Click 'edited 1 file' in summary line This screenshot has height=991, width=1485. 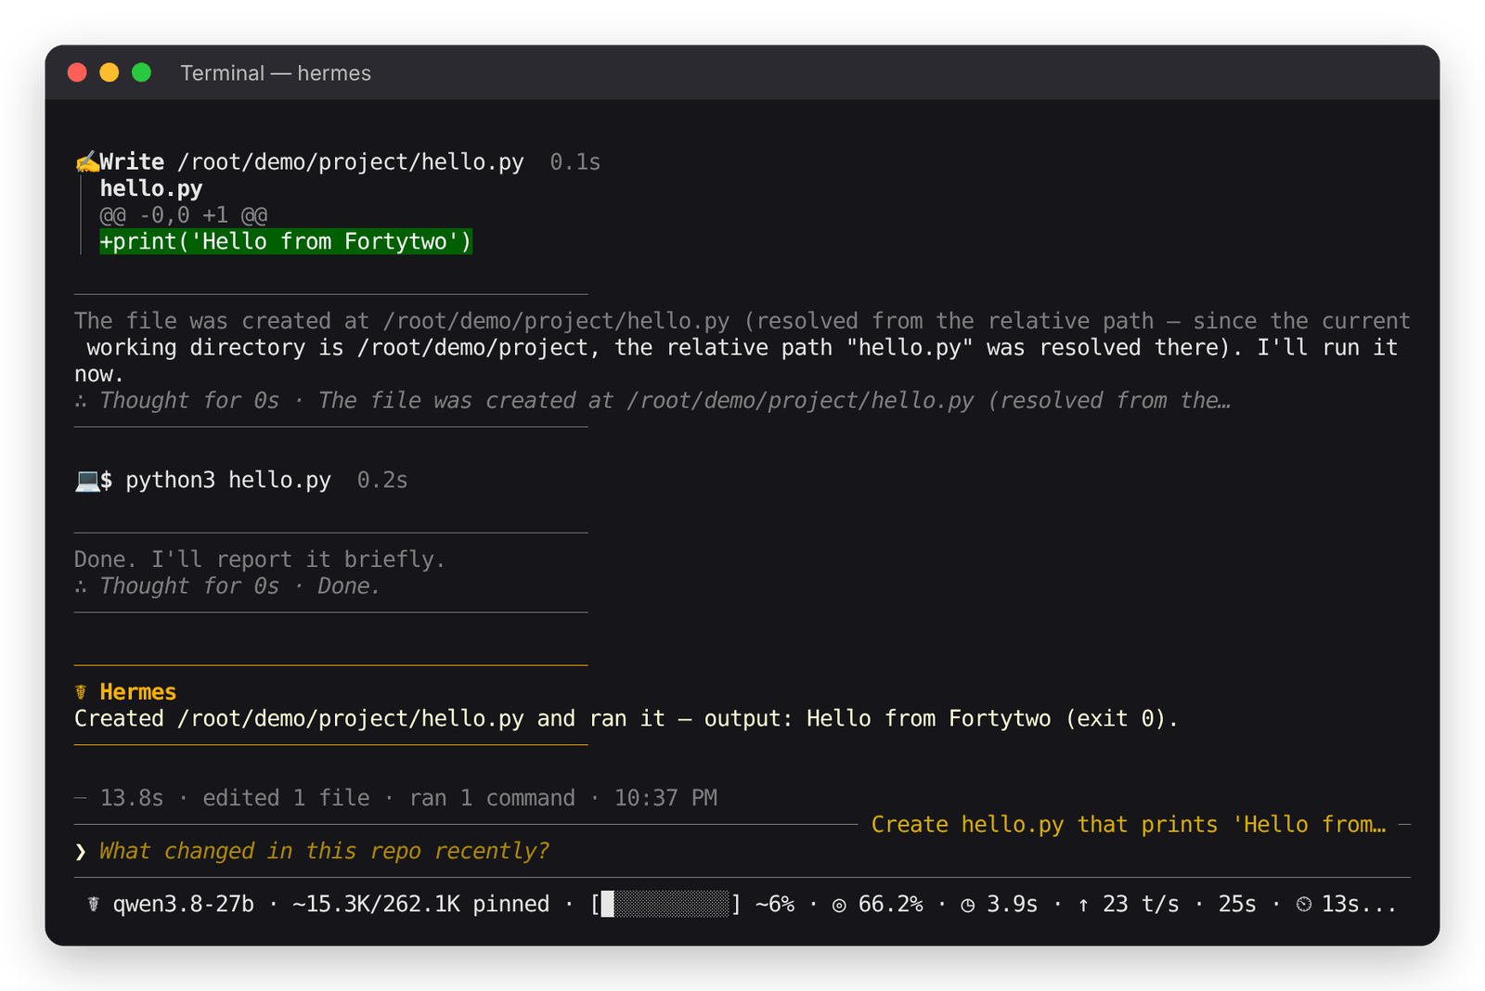click(286, 799)
